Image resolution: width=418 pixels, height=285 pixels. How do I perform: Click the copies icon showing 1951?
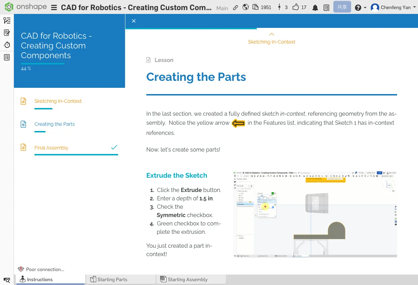click(256, 7)
